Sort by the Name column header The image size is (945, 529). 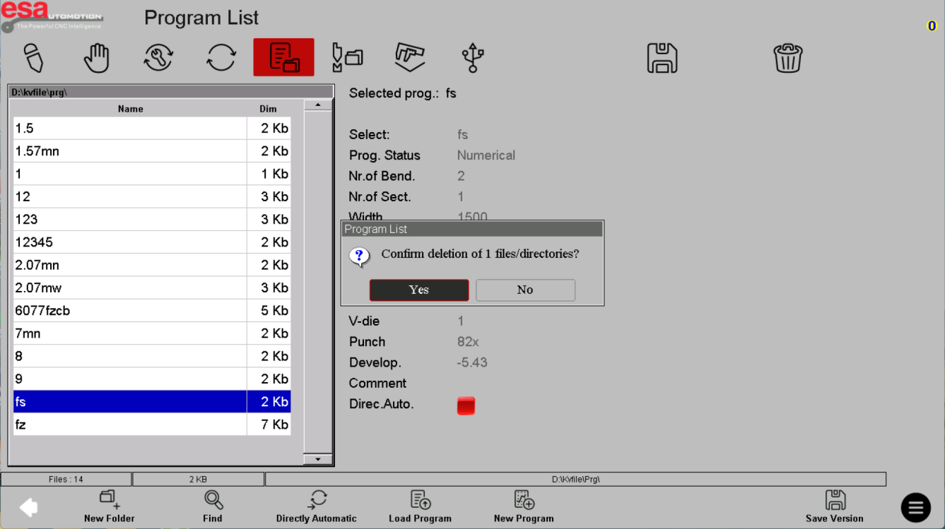pos(131,109)
